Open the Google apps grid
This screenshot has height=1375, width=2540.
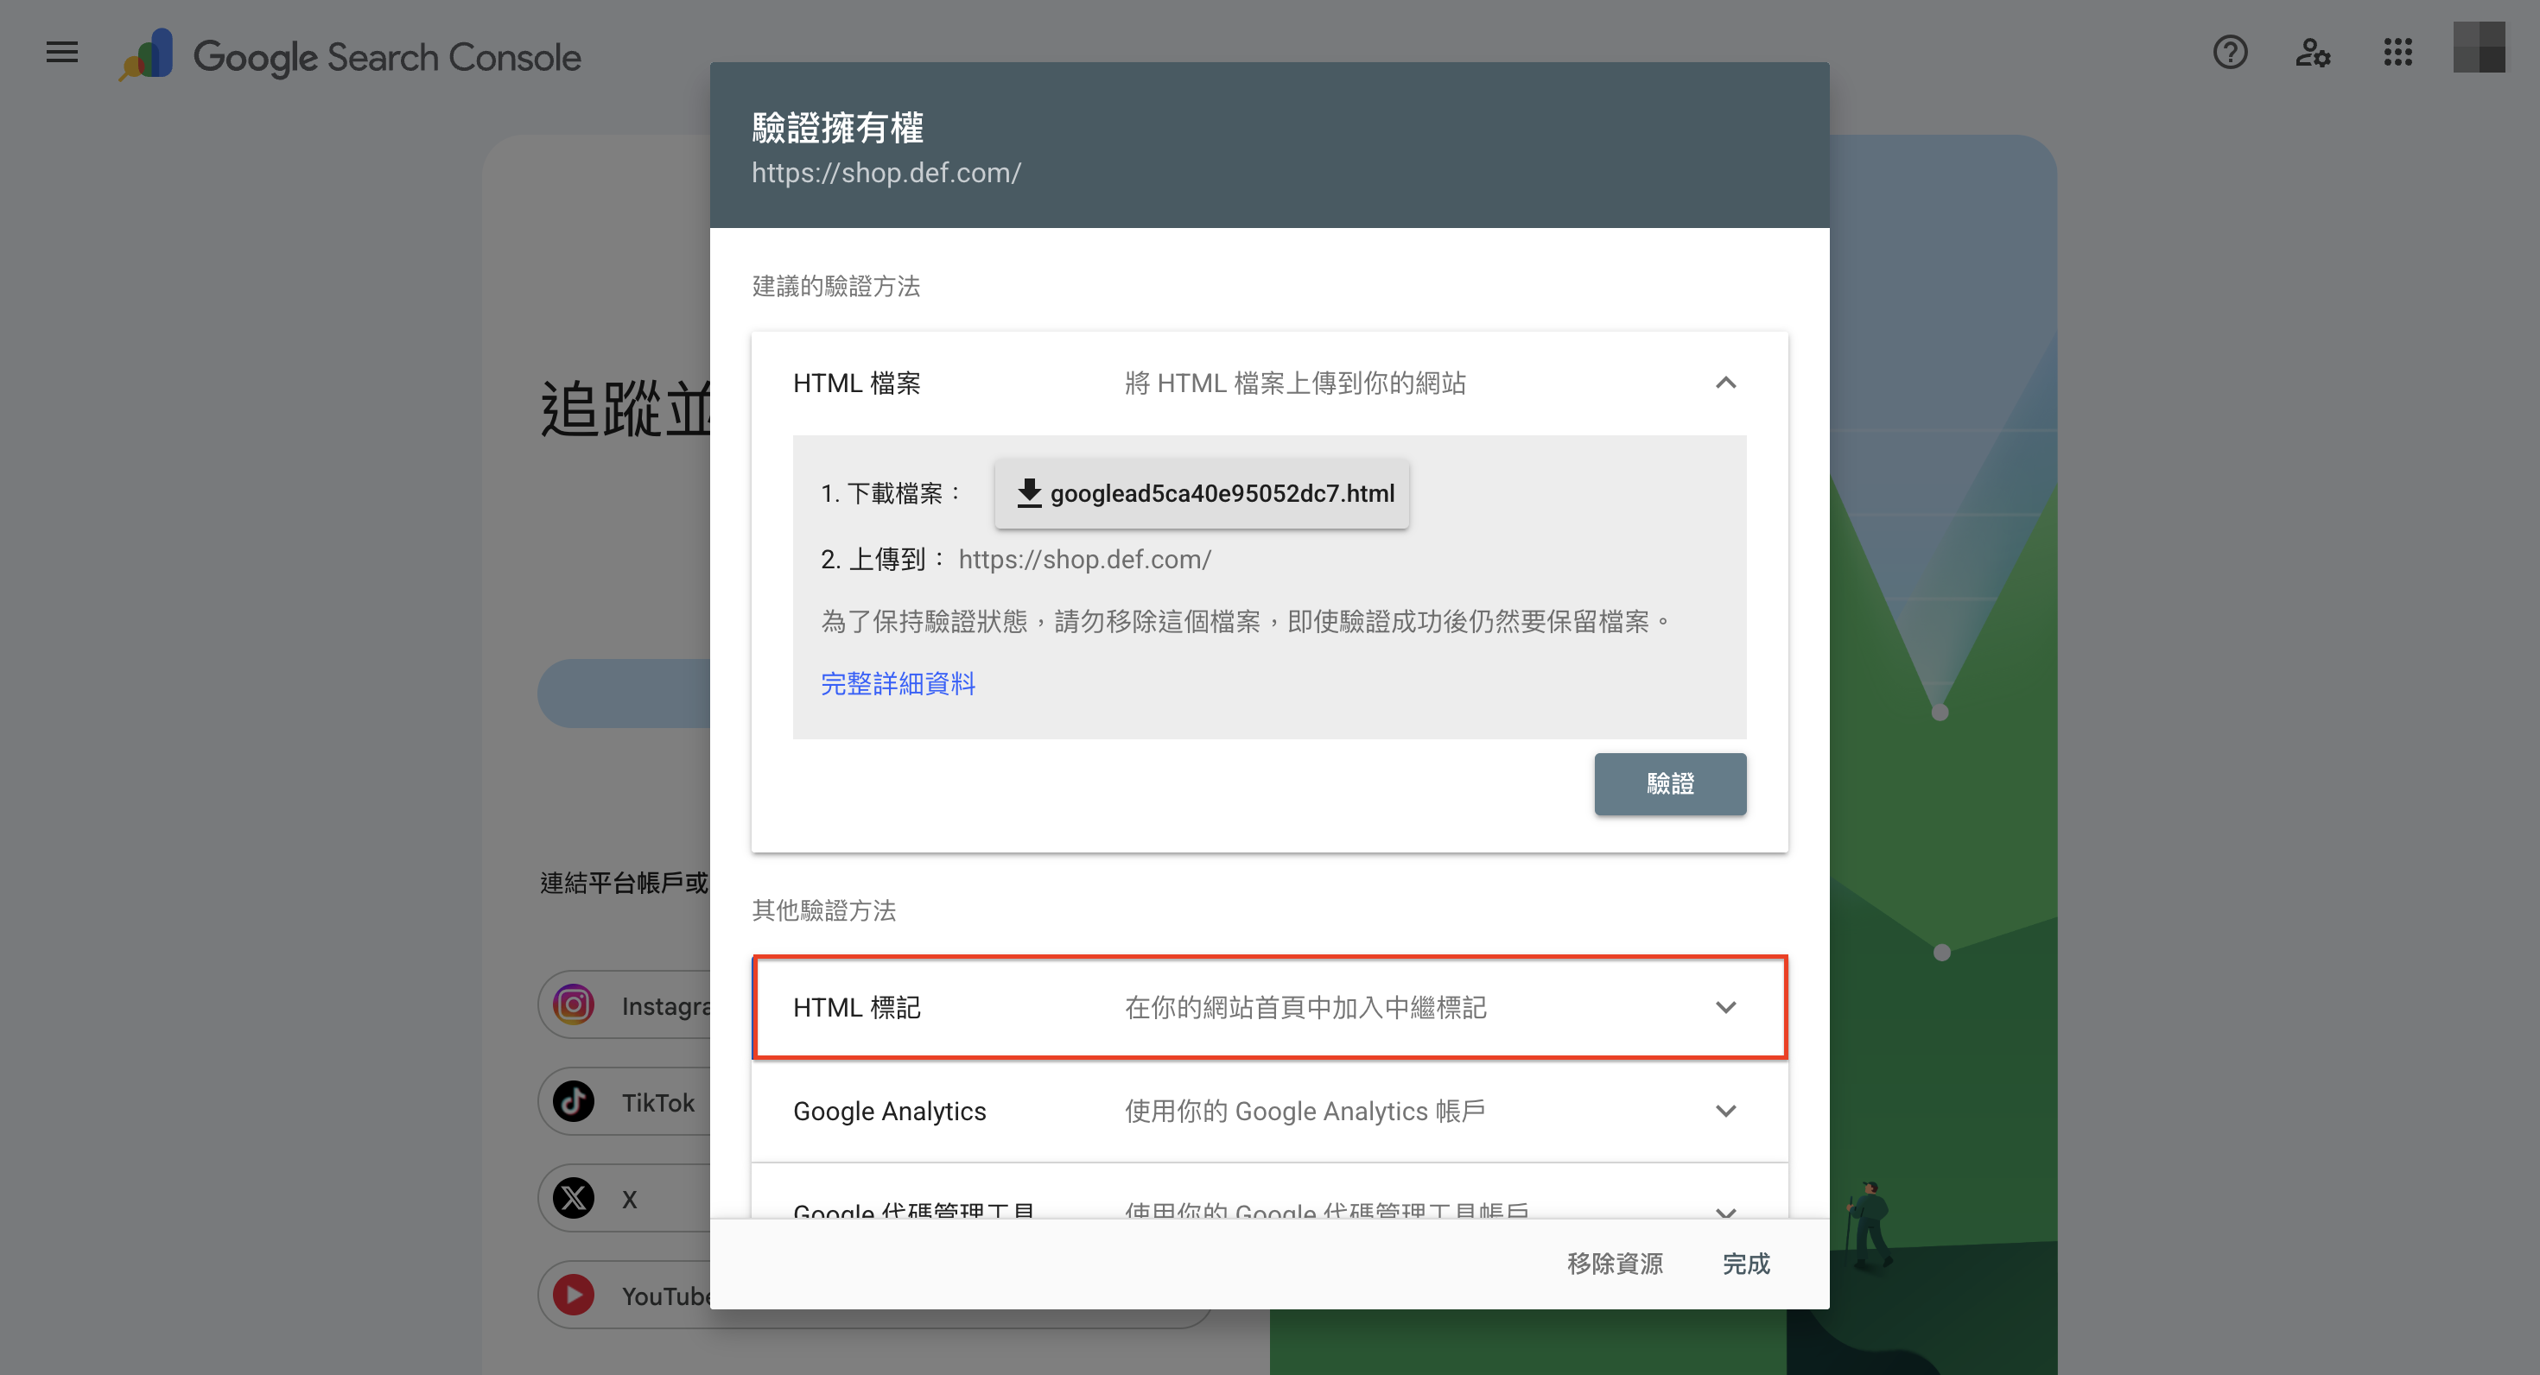(2397, 52)
